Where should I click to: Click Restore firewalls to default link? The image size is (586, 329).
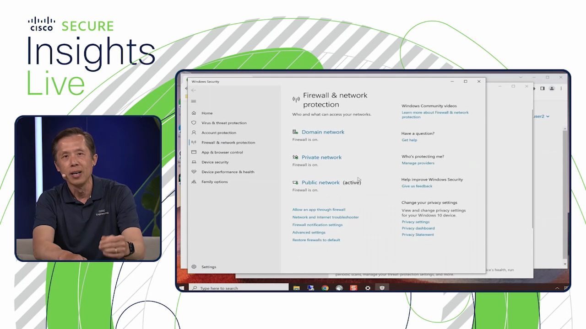pos(316,240)
